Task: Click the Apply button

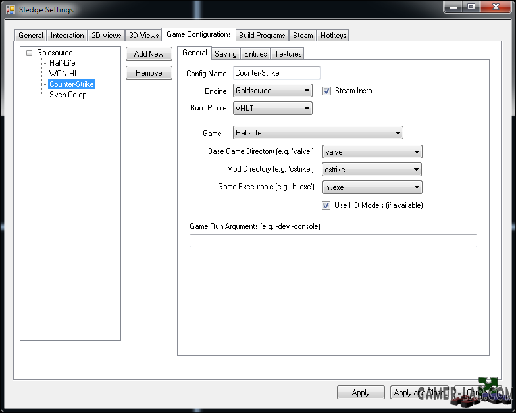Action: tap(361, 392)
